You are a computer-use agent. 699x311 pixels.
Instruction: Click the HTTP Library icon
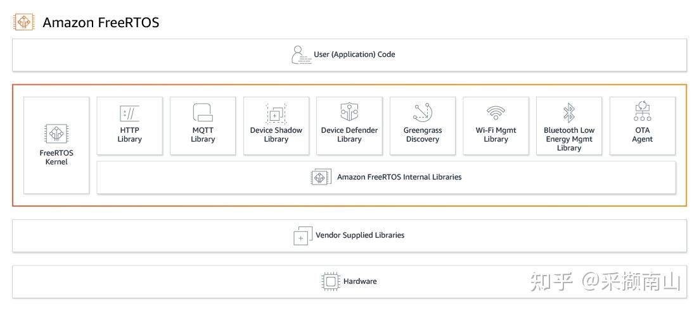pos(129,114)
